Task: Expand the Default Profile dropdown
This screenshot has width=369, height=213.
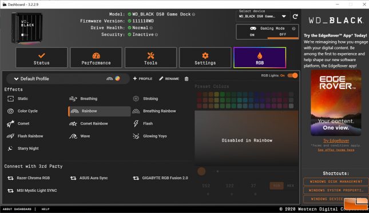Action: coord(68,79)
